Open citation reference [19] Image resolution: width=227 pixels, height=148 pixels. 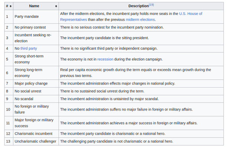pyautogui.click(x=151, y=5)
